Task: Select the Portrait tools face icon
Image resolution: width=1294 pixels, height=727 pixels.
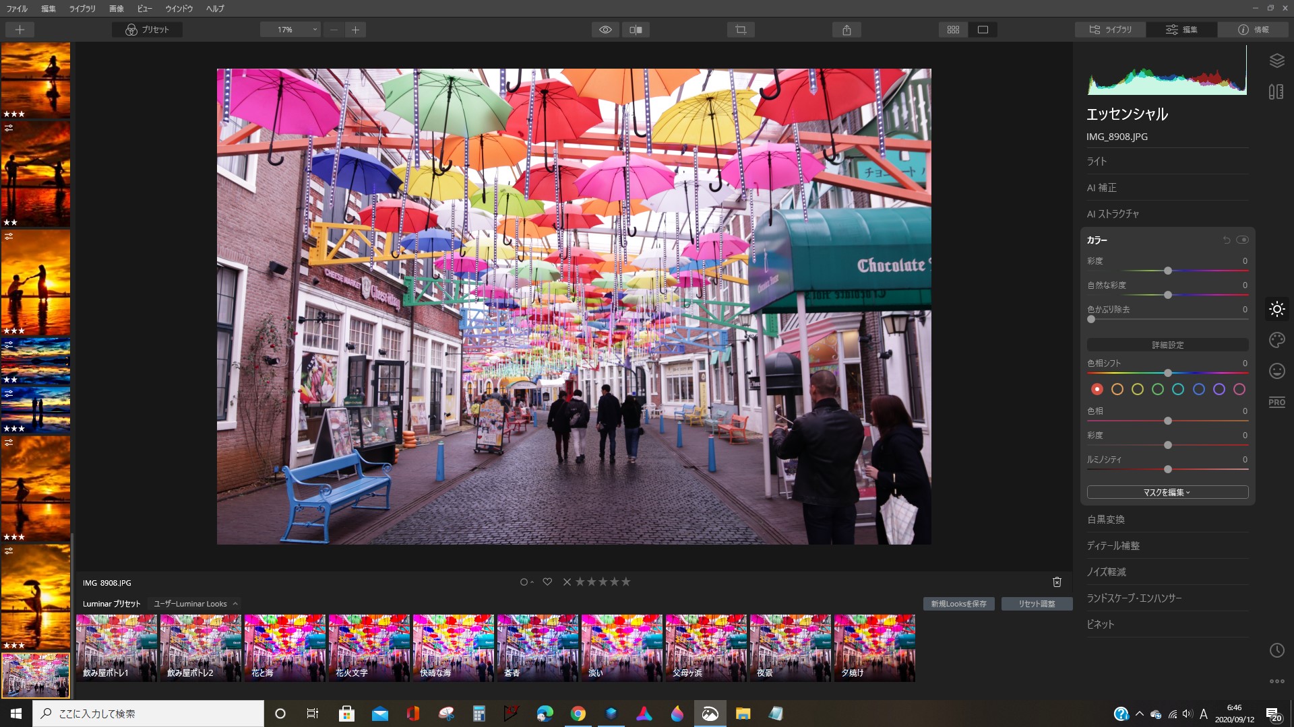Action: pyautogui.click(x=1276, y=371)
